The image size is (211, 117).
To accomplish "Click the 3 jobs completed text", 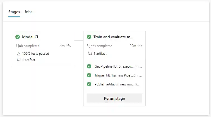I will click(99, 46).
